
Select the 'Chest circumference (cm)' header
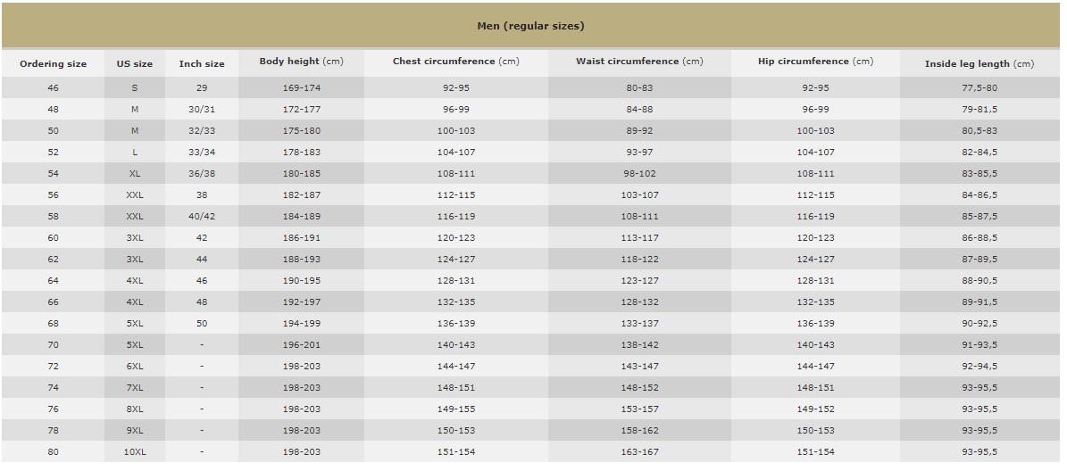[455, 62]
